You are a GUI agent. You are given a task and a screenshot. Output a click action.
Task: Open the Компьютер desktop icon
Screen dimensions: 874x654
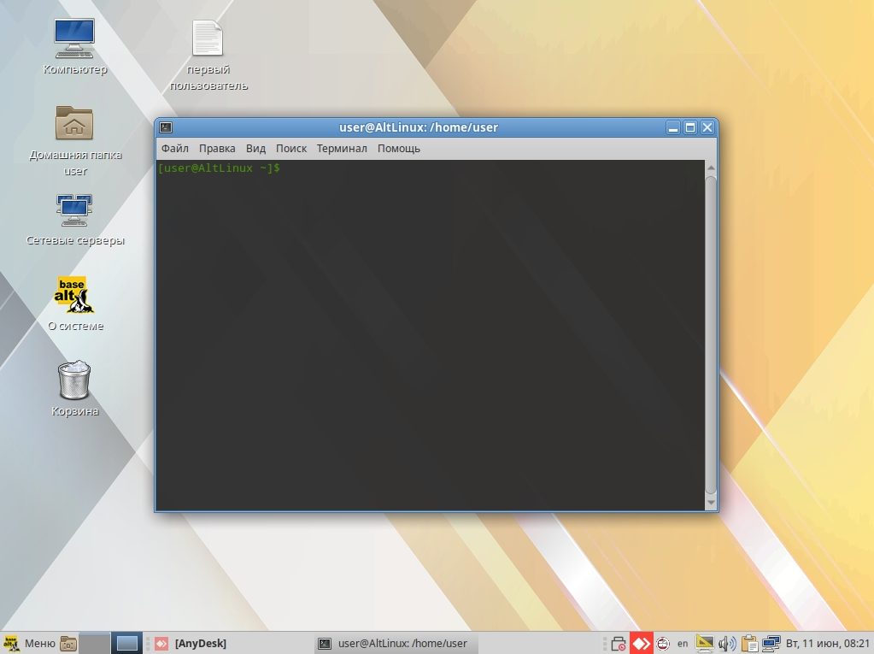74,38
